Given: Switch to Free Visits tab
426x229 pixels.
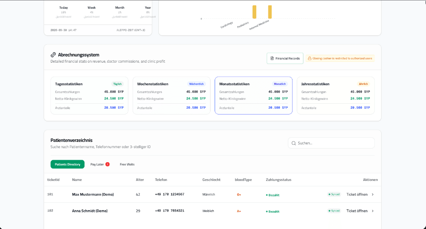Looking at the screenshot, I should 127,164.
